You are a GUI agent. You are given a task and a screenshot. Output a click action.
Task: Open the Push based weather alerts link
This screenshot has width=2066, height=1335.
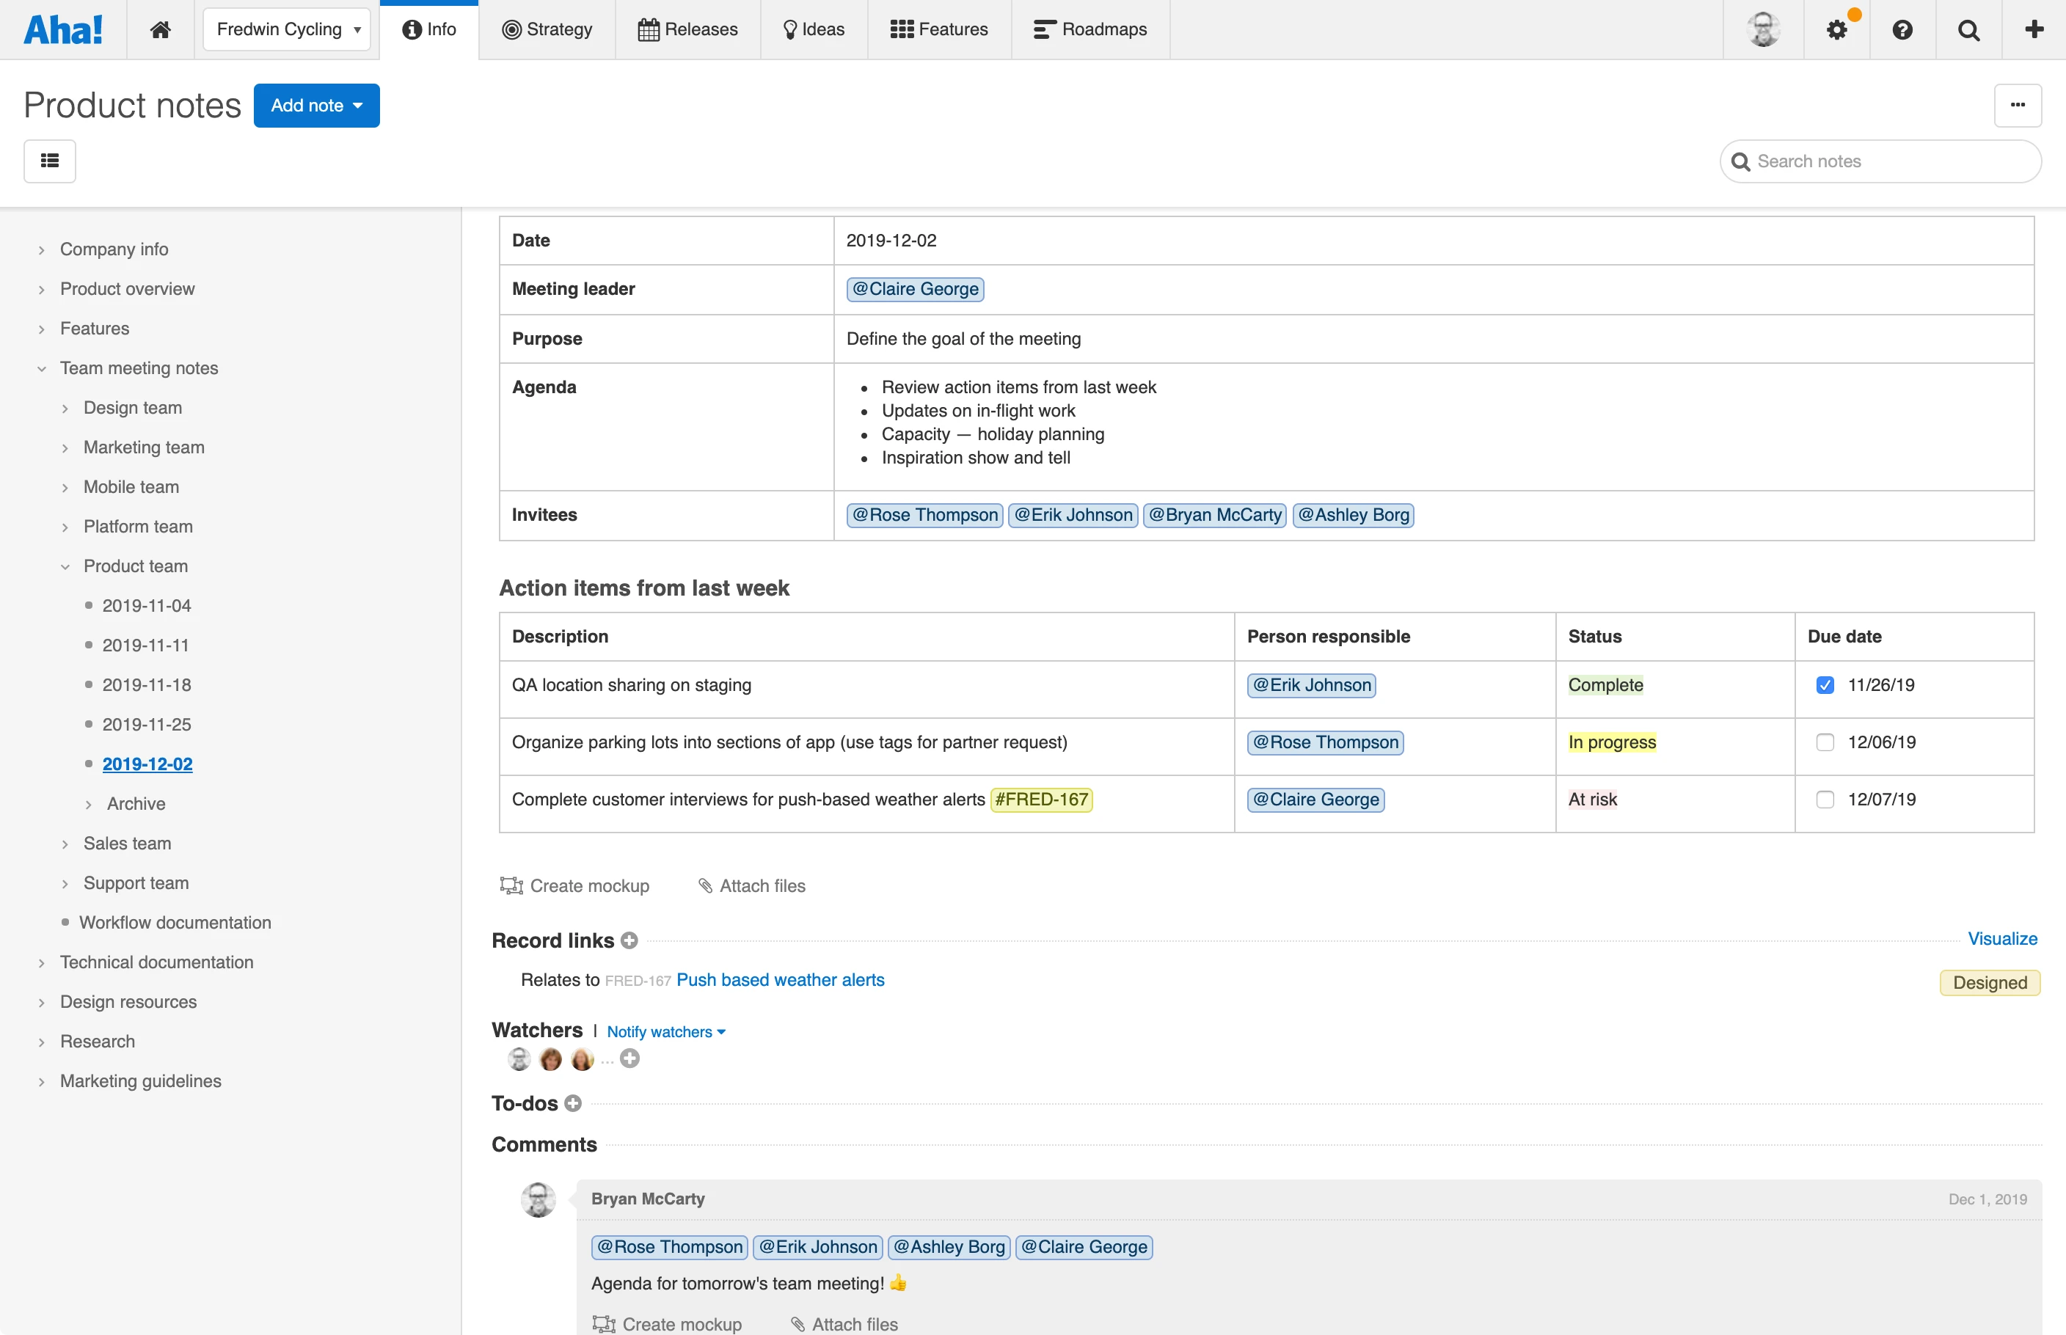[x=779, y=979]
